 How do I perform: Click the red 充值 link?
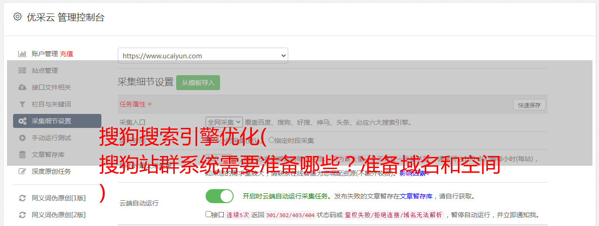pos(66,54)
